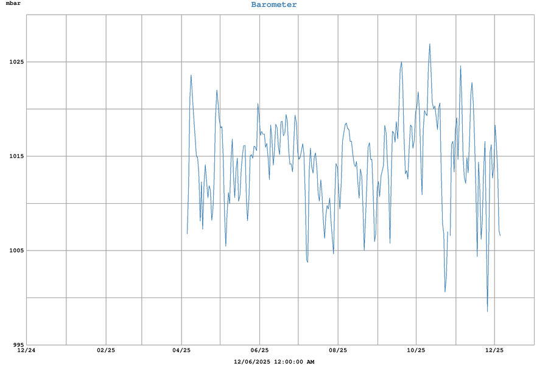Viewport: 548px width, 365px height.
Task: Select the 12/25 x-axis date label
Action: pyautogui.click(x=494, y=350)
